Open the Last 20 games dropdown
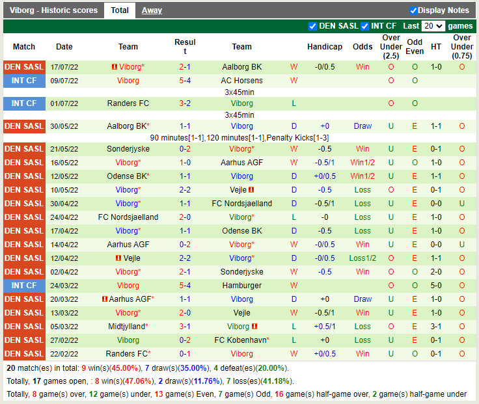Screen dimensions: 479x404 (433, 26)
